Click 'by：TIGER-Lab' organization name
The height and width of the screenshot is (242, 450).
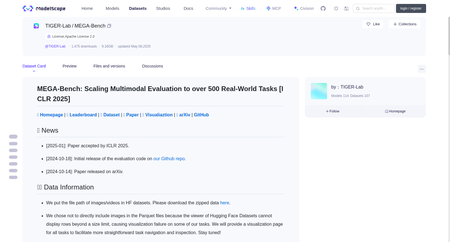pyautogui.click(x=347, y=87)
